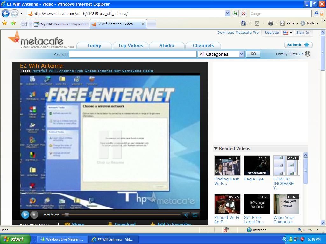Image resolution: width=326 pixels, height=244 pixels.
Task: Open the Quick Tabs grid icon
Action: pyautogui.click(x=24, y=24)
